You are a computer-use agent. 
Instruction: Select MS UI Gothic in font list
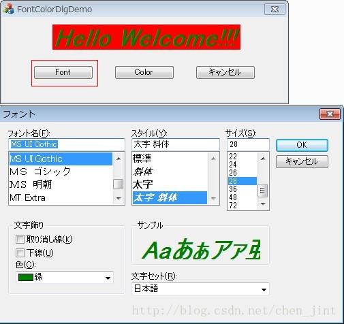coord(61,159)
